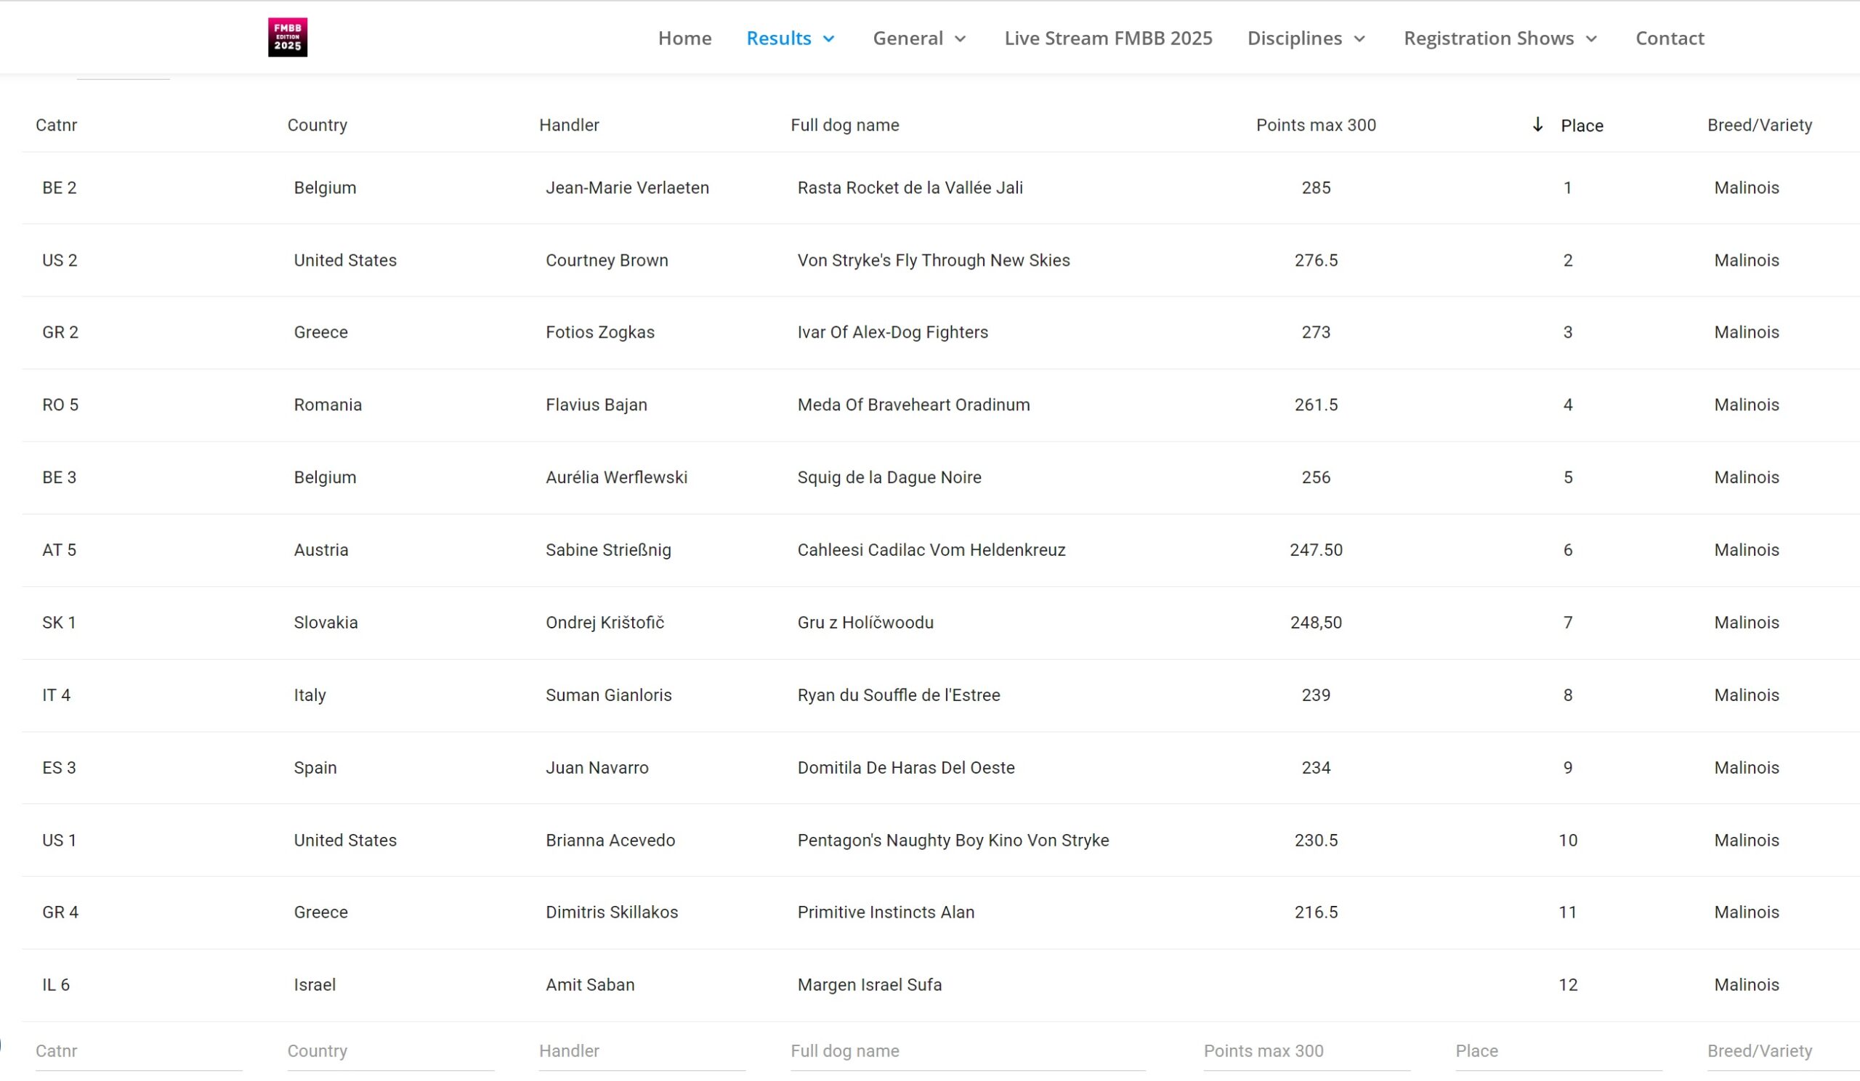
Task: Click handler Dimitris Skillakos
Action: coord(612,912)
